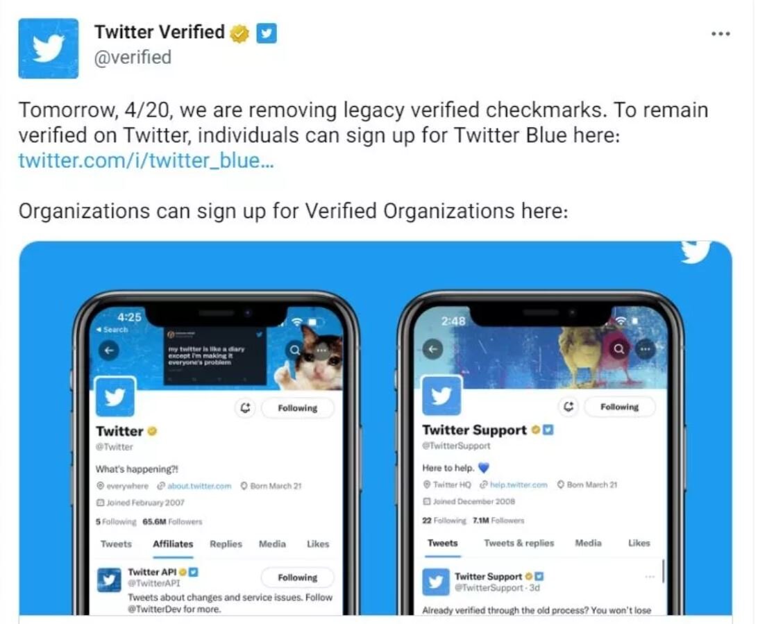Switch to the Affiliates tab
The height and width of the screenshot is (624, 783).
173,544
